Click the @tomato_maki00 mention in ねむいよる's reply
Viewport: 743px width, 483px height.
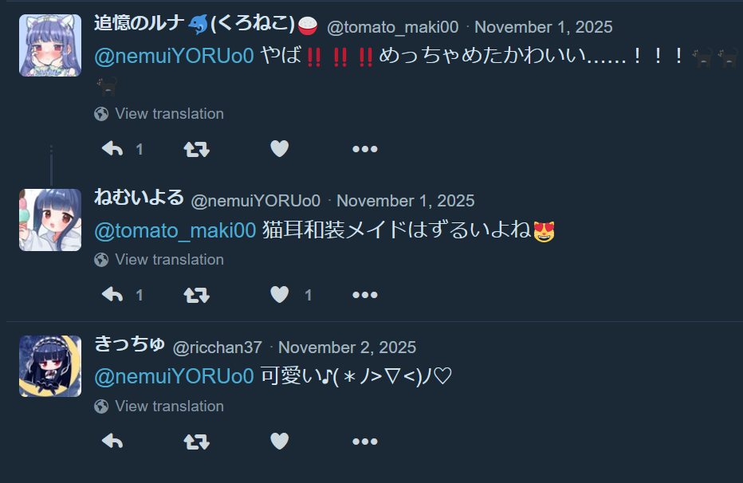tap(175, 230)
